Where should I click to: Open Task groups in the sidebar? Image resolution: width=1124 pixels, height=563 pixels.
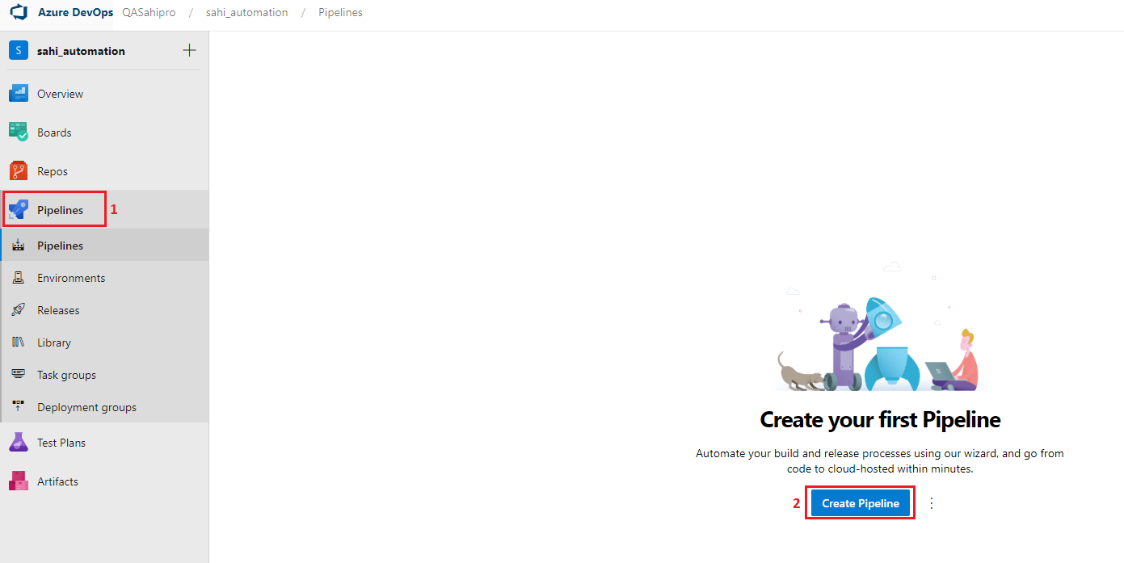[x=66, y=375]
